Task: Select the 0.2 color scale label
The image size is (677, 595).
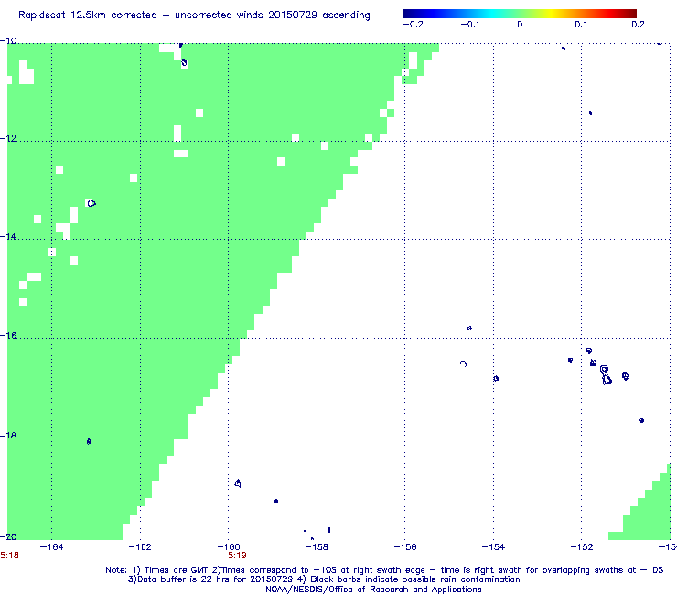Action: (639, 25)
